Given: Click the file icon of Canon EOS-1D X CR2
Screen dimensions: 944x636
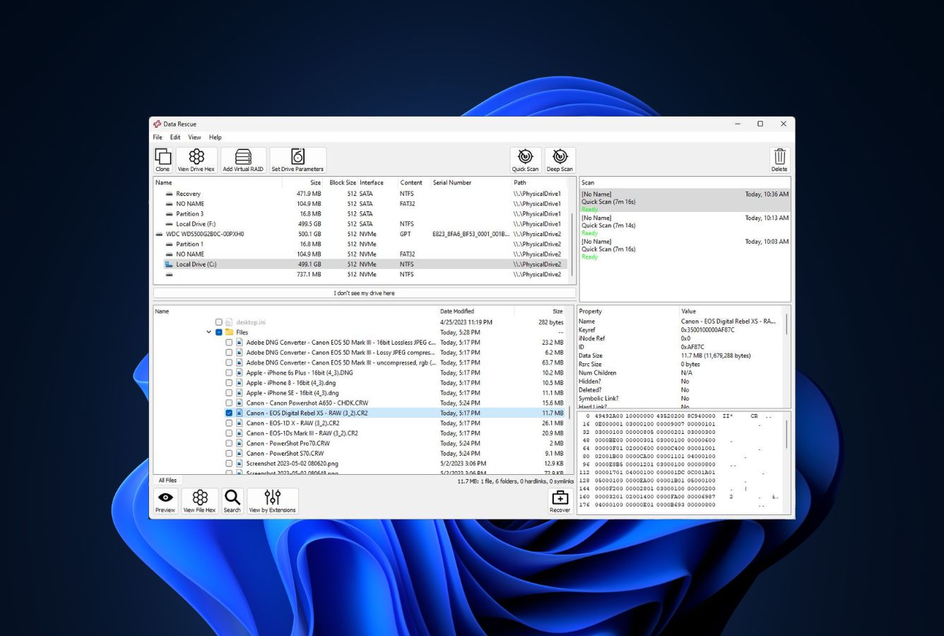Looking at the screenshot, I should point(240,423).
